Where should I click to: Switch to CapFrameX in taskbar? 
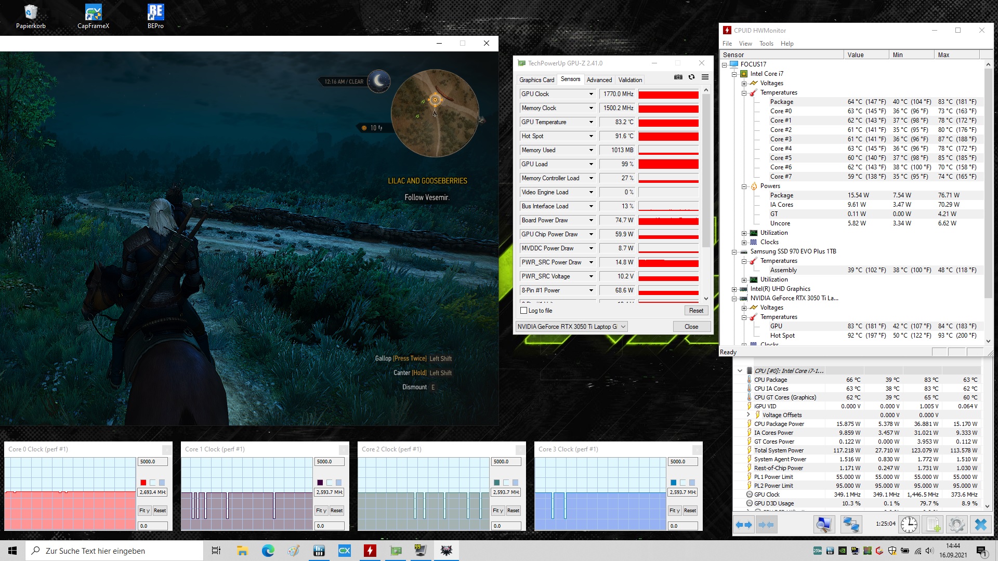pos(345,551)
